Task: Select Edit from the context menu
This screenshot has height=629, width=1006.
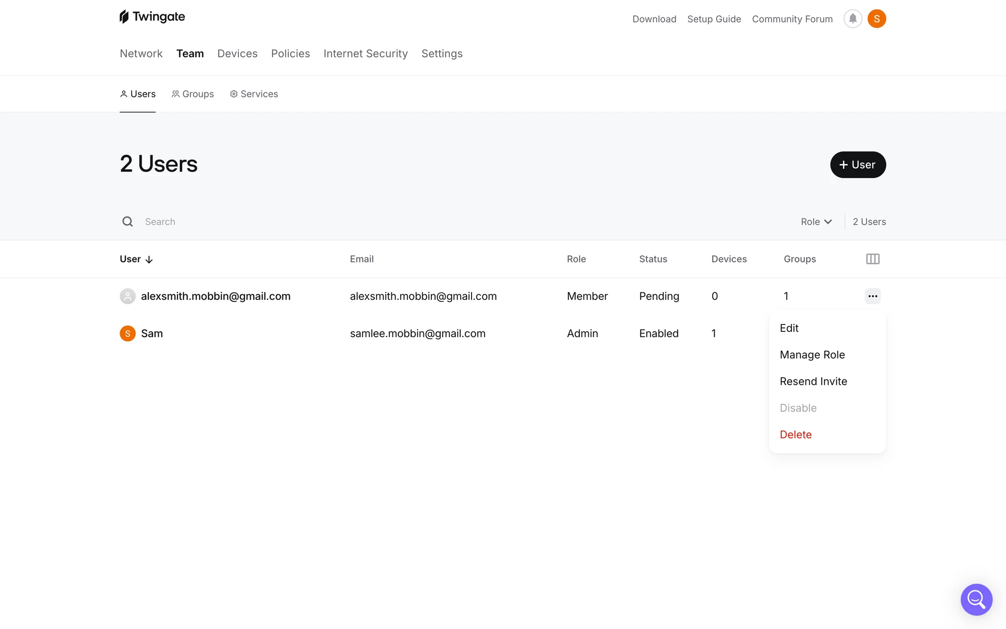Action: point(789,328)
